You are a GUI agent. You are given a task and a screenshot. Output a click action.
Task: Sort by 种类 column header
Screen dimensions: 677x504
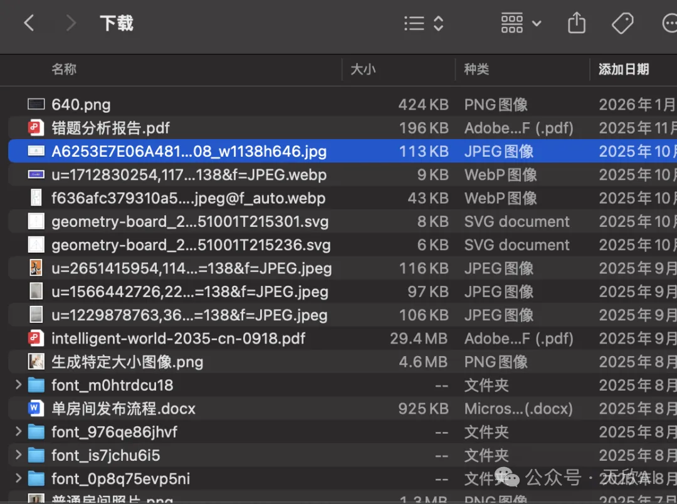tap(476, 69)
